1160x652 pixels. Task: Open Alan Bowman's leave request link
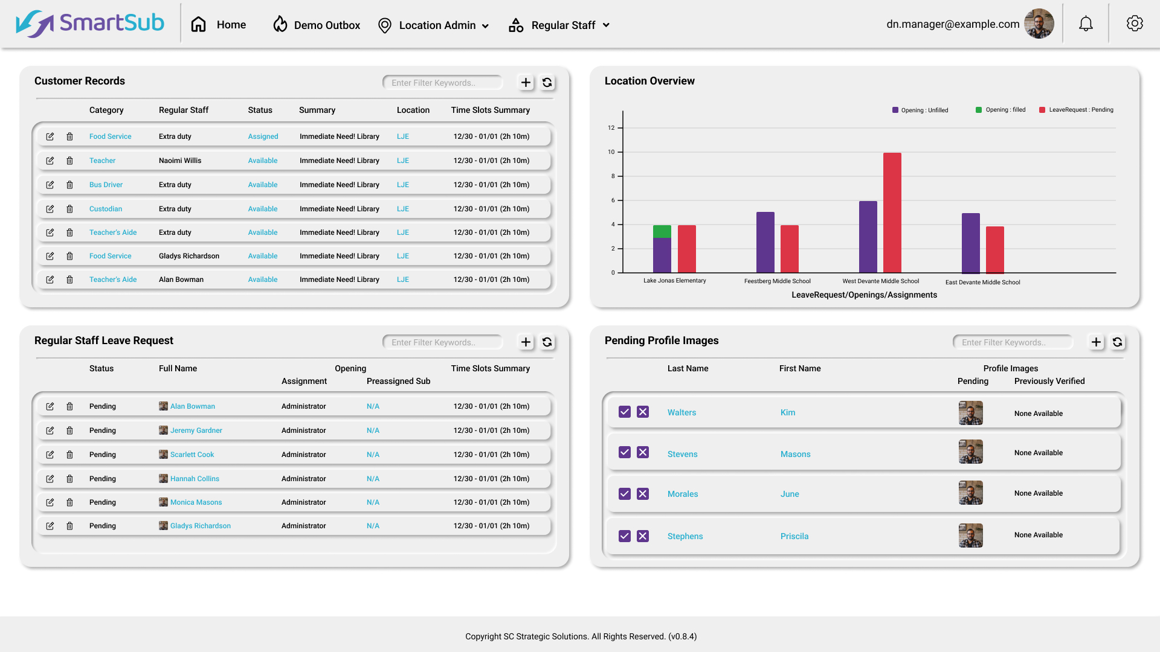pos(192,406)
